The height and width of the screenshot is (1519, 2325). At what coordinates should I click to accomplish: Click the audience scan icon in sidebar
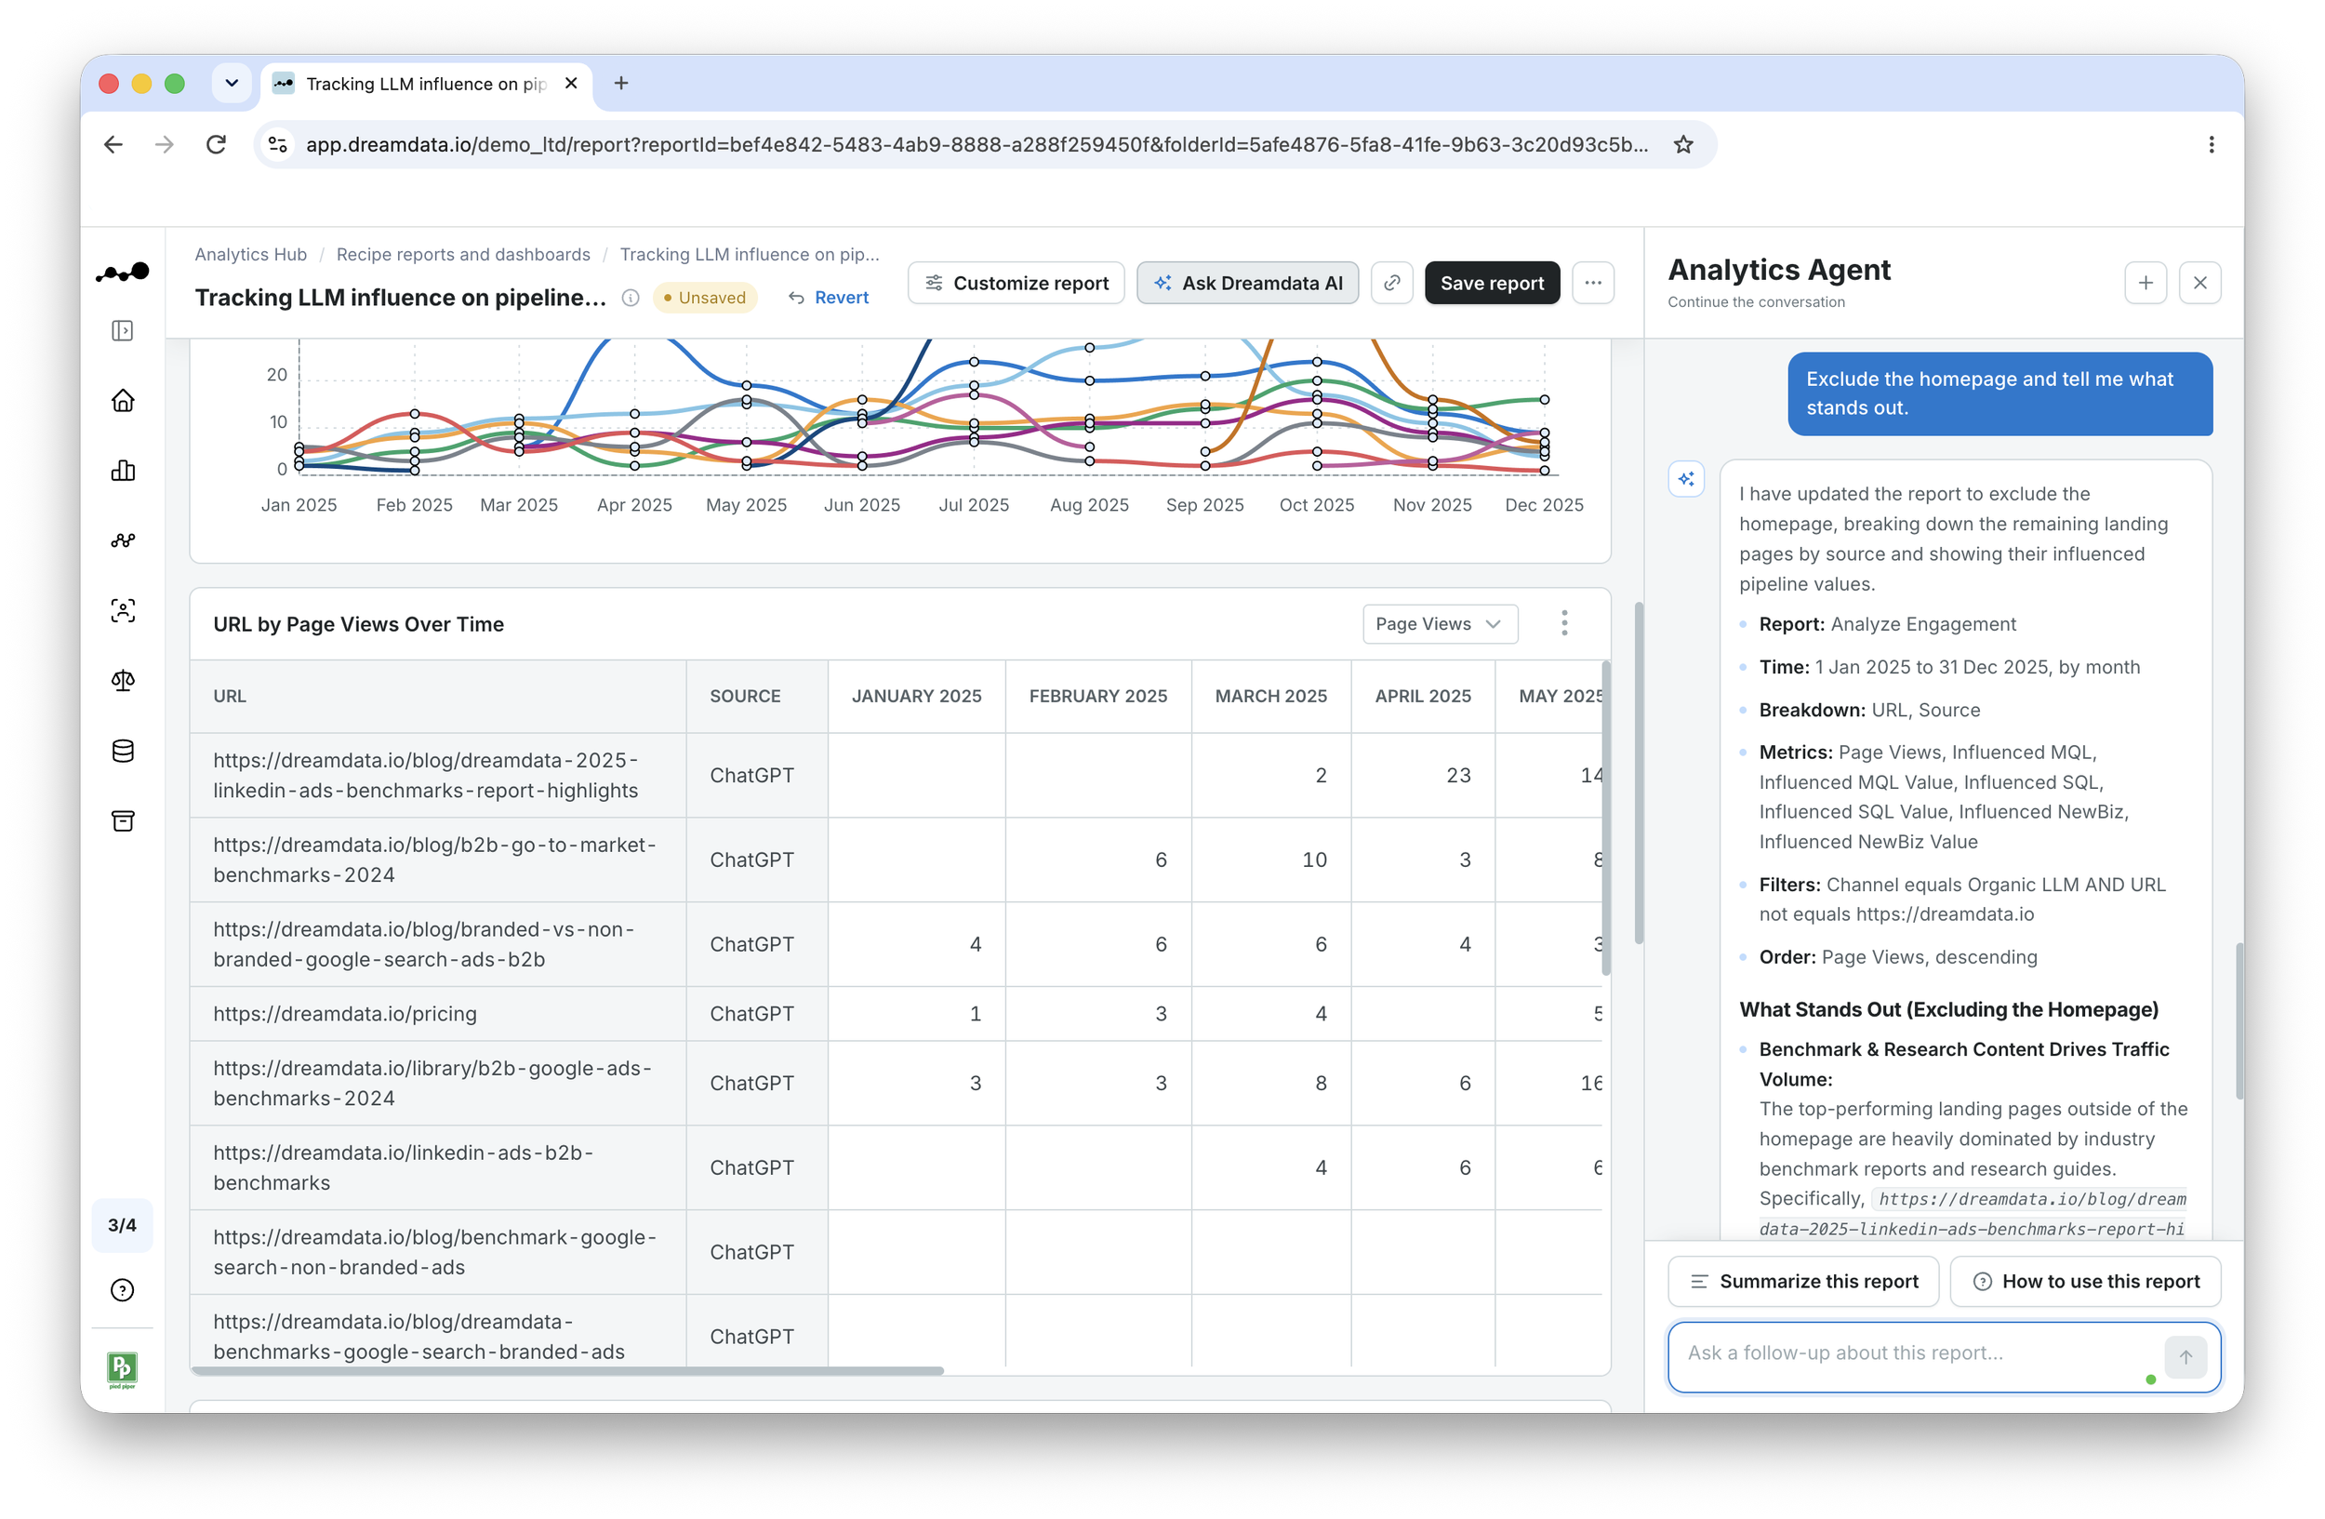click(122, 610)
